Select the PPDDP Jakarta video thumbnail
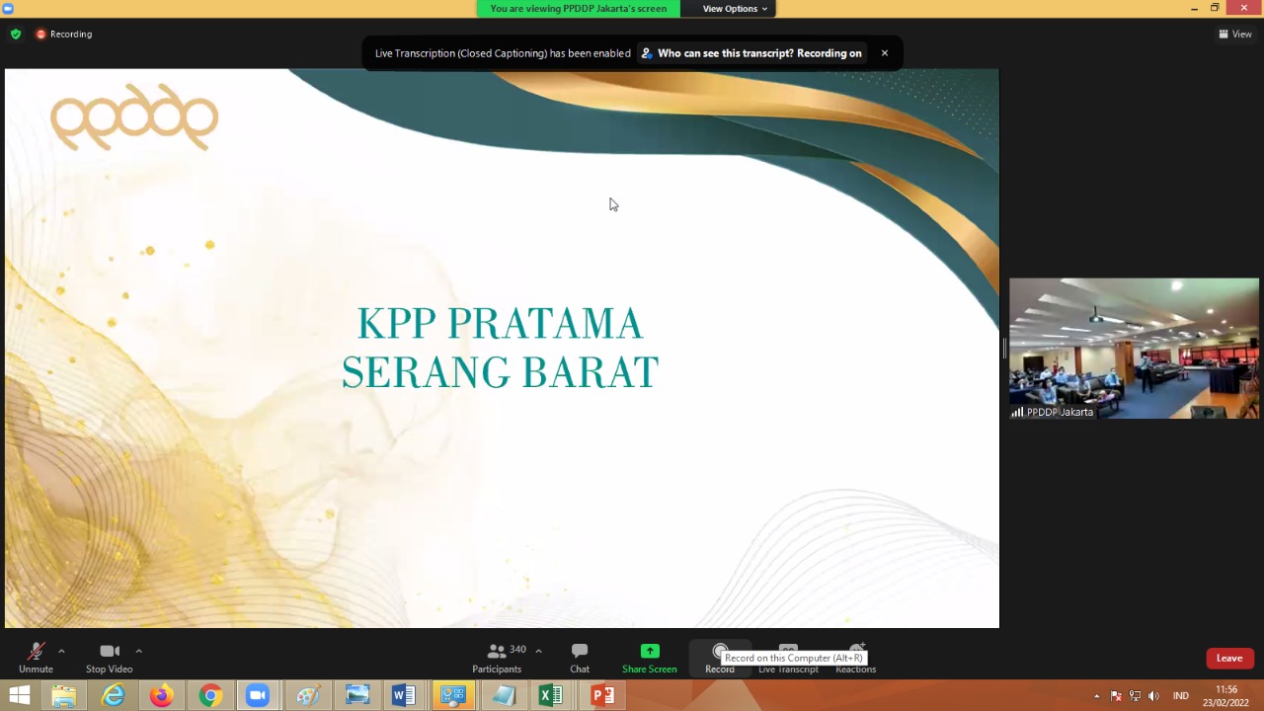 click(x=1134, y=348)
